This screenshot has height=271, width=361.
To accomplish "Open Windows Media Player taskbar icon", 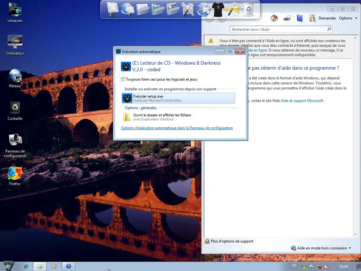I will click(54, 266).
